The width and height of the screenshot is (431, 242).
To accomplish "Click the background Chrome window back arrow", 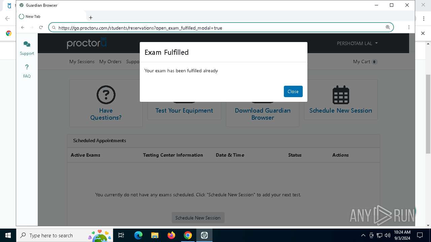I will pyautogui.click(x=7, y=18).
